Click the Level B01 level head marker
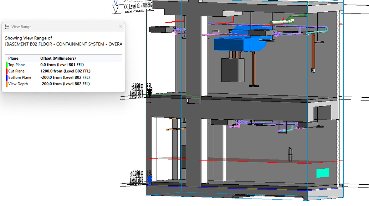This screenshot has height=206, width=369. pos(150,92)
